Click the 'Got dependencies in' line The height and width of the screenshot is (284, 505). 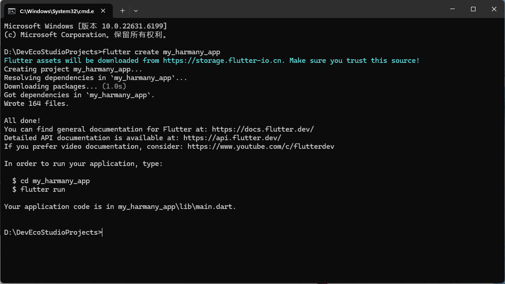[x=79, y=95]
